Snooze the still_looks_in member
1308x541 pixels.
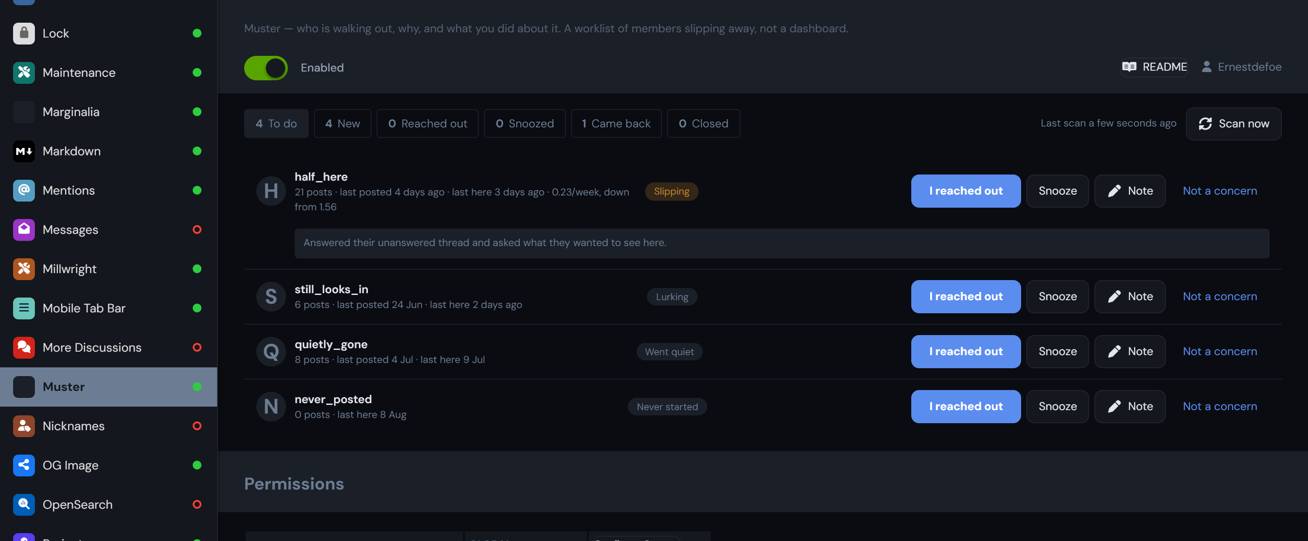click(x=1057, y=297)
